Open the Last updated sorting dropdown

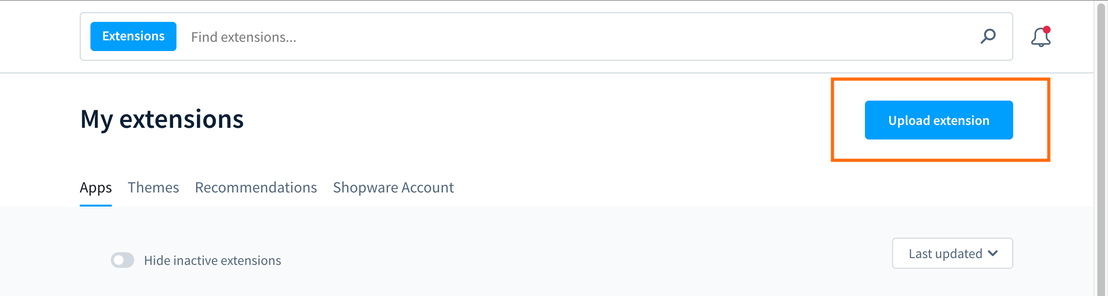[x=952, y=253]
